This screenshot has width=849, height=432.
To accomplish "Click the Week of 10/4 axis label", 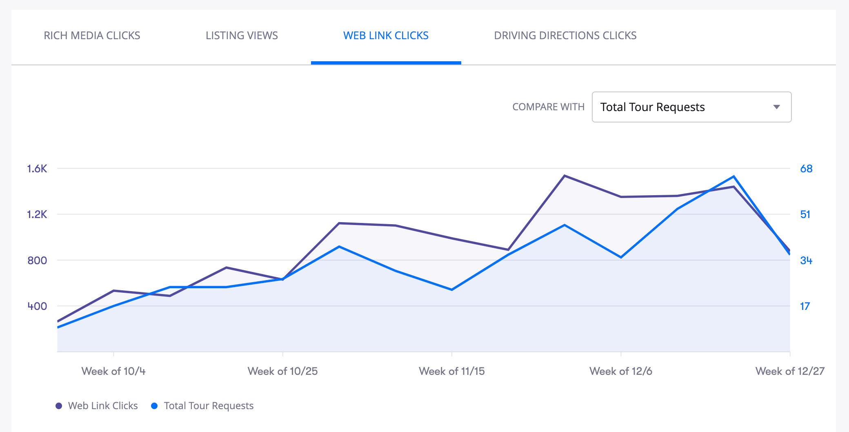I will (x=113, y=371).
